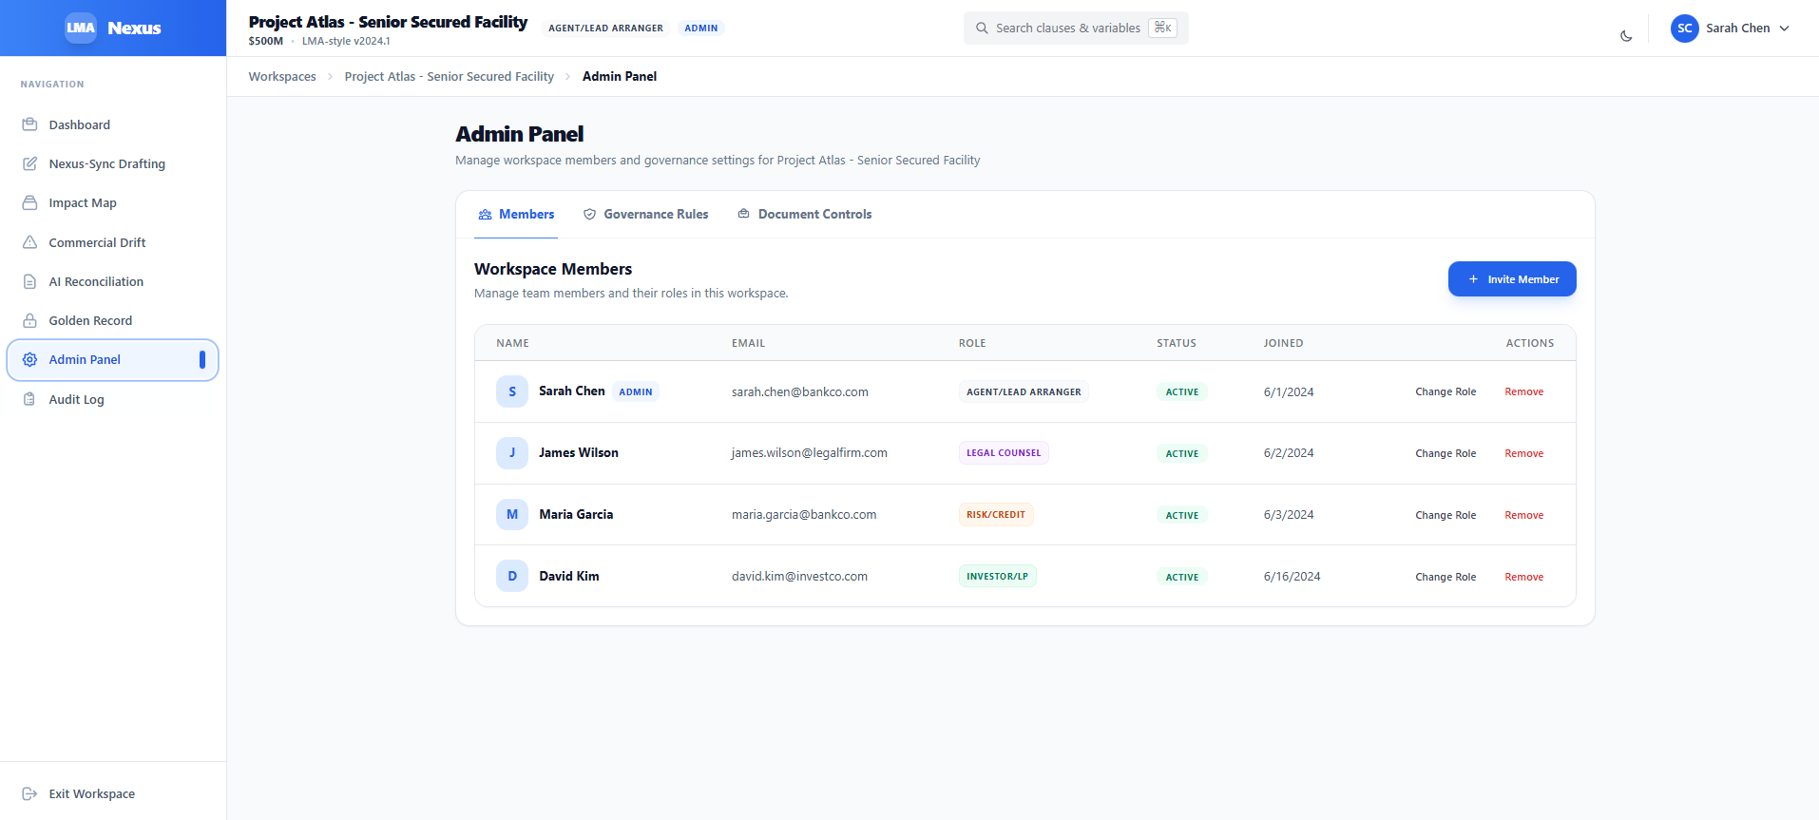Switch to the Governance Rules tab
1819x820 pixels.
point(646,215)
